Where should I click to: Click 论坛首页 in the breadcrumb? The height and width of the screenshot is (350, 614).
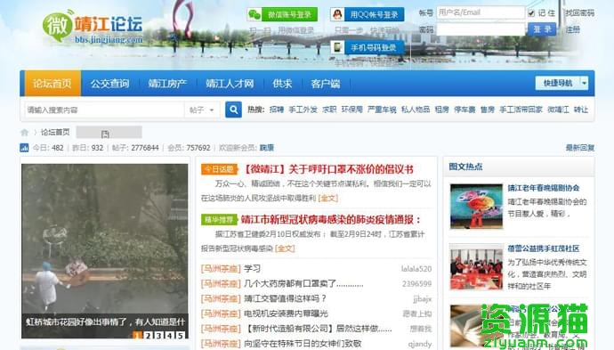tap(55, 132)
